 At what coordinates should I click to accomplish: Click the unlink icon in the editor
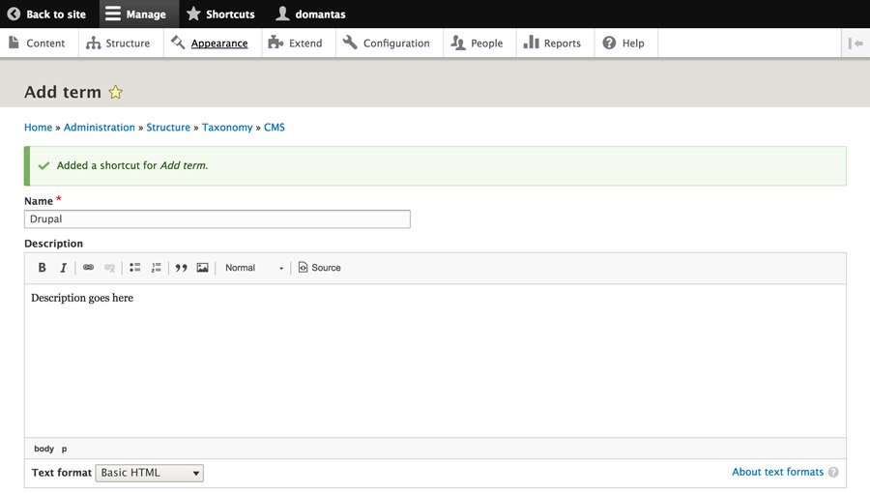[110, 268]
